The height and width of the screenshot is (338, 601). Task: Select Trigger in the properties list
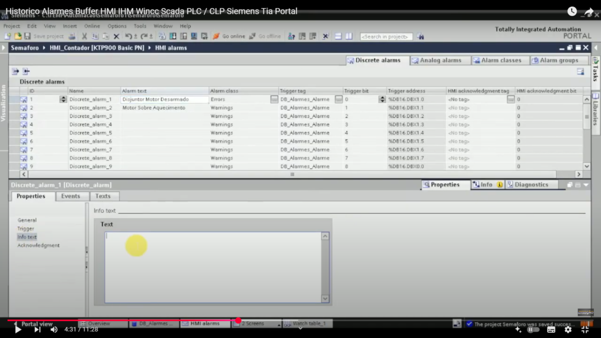[x=26, y=228]
